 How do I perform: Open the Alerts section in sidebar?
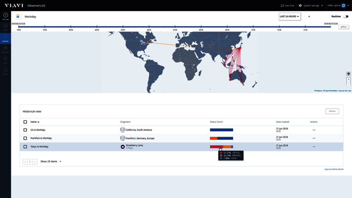point(5,71)
